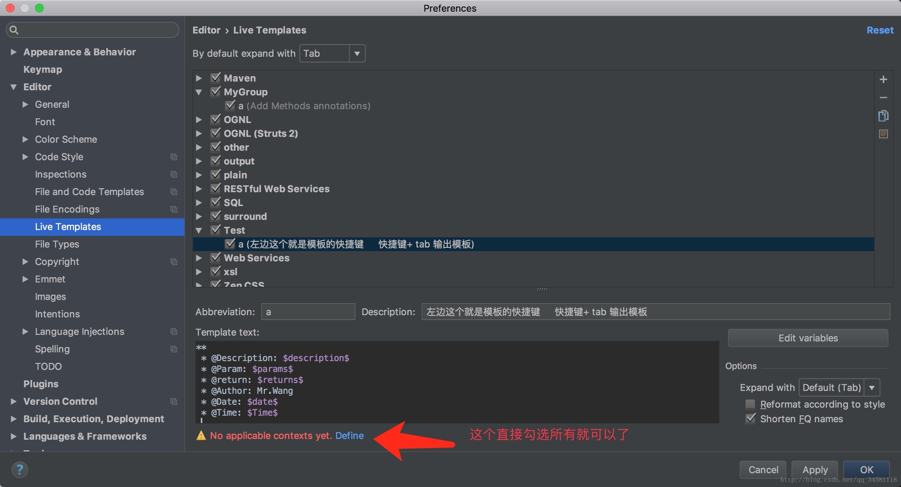Screen dimensions: 901x487
Task: Click the Add Live Template icon
Action: tap(884, 79)
